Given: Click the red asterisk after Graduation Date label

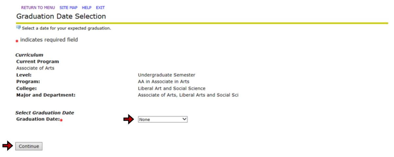Looking at the screenshot, I should (61, 120).
